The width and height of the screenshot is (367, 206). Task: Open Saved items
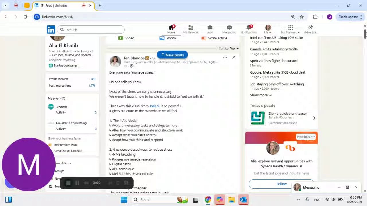tap(63, 163)
